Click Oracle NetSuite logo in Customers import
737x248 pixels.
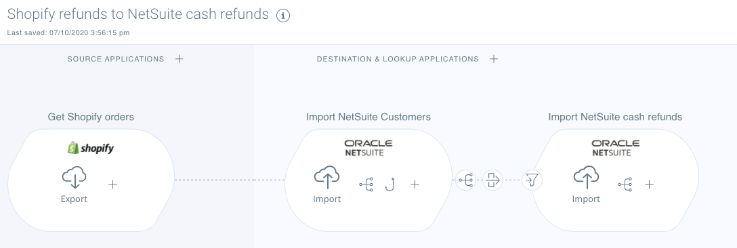click(368, 148)
